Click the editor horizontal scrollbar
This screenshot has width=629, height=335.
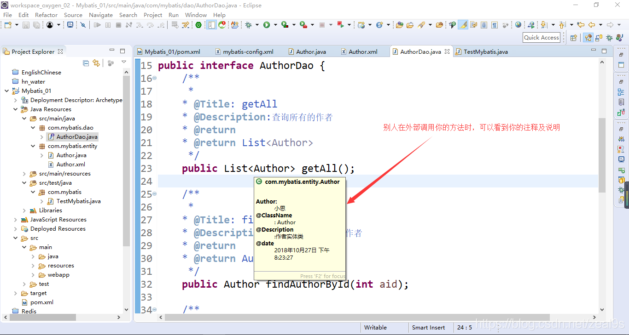[357, 317]
